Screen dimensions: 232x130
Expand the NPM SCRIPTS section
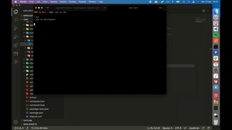[29, 124]
